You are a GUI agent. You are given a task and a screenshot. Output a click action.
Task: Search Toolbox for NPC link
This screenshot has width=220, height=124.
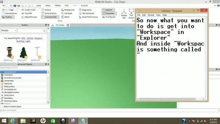(23, 38)
